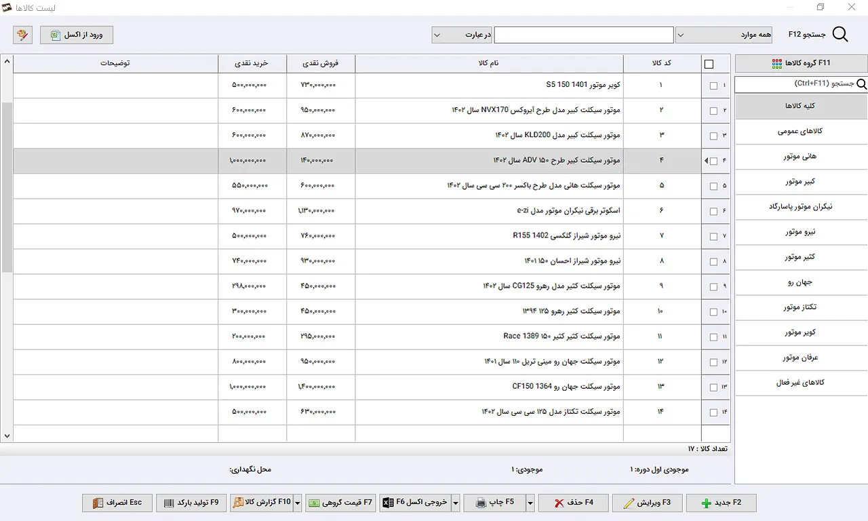Image resolution: width=868 pixels, height=521 pixels.
Task: Click the magnifier search icon (جستجو F12)
Action: coord(840,35)
